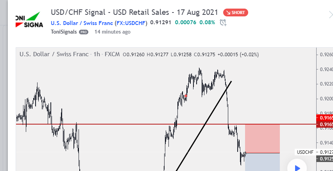The width and height of the screenshot is (333, 171).
Task: Click the idea title USD/CHF Signal
Action: [x=134, y=12]
